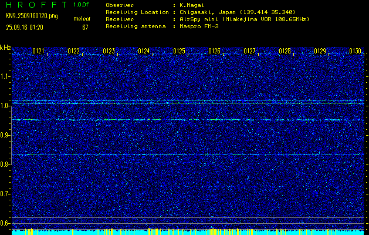Click the 1.0 kHz frequency axis label
The height and width of the screenshot is (235, 369).
(x=5, y=106)
